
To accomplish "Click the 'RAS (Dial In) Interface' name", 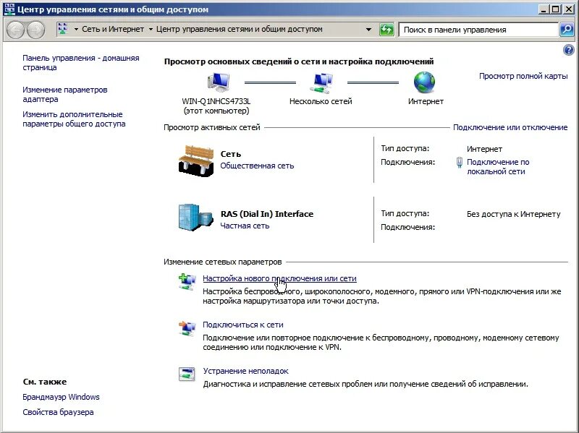I will click(267, 214).
